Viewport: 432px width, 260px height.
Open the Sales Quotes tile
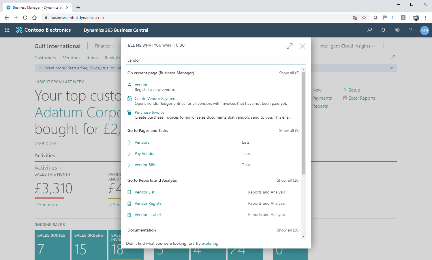pyautogui.click(x=52, y=245)
